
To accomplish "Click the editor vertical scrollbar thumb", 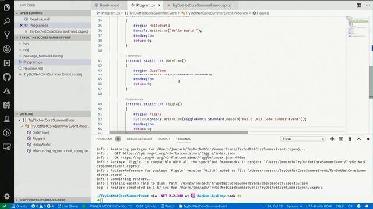I will click(371, 82).
